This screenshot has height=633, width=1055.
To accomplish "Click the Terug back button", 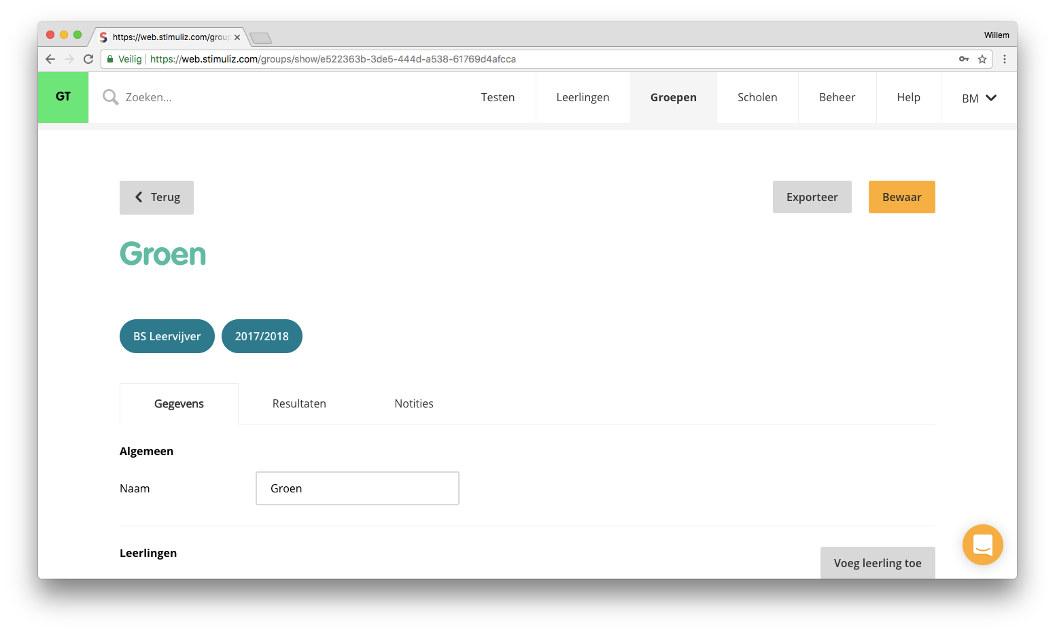I will [x=156, y=198].
